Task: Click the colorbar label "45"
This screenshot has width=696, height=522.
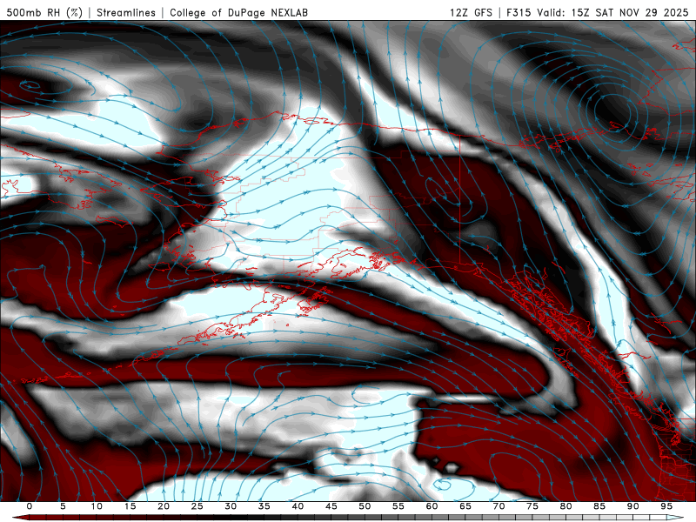Action: point(331,506)
